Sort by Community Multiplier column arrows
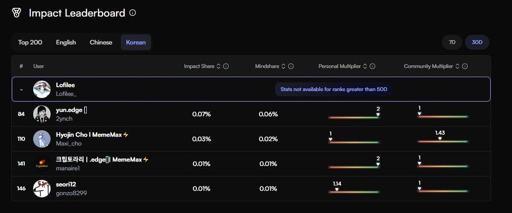The width and height of the screenshot is (512, 213). tap(457, 66)
